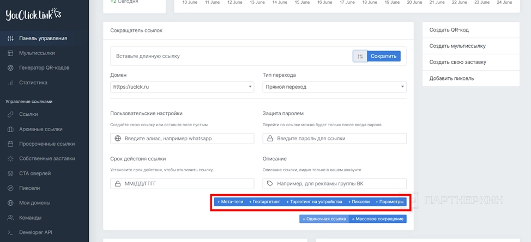Toggle the + Геотаргетинг section

click(264, 202)
